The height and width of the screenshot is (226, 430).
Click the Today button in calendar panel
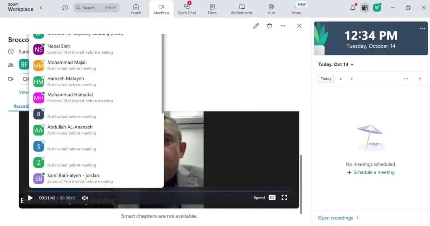coord(326,79)
